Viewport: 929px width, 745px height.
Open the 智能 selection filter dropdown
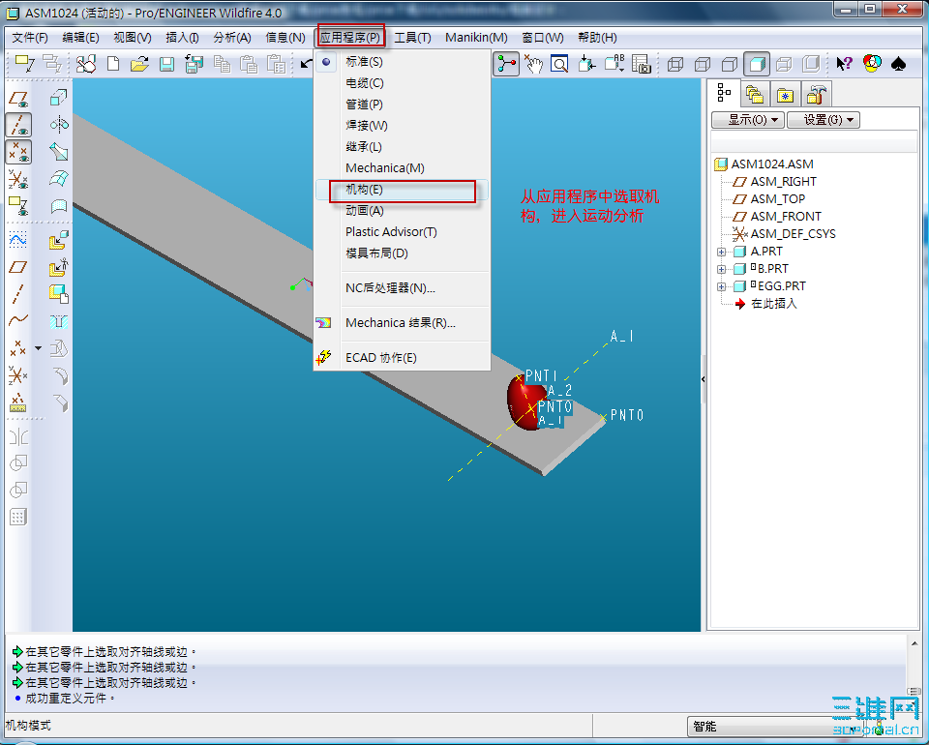[x=777, y=726]
